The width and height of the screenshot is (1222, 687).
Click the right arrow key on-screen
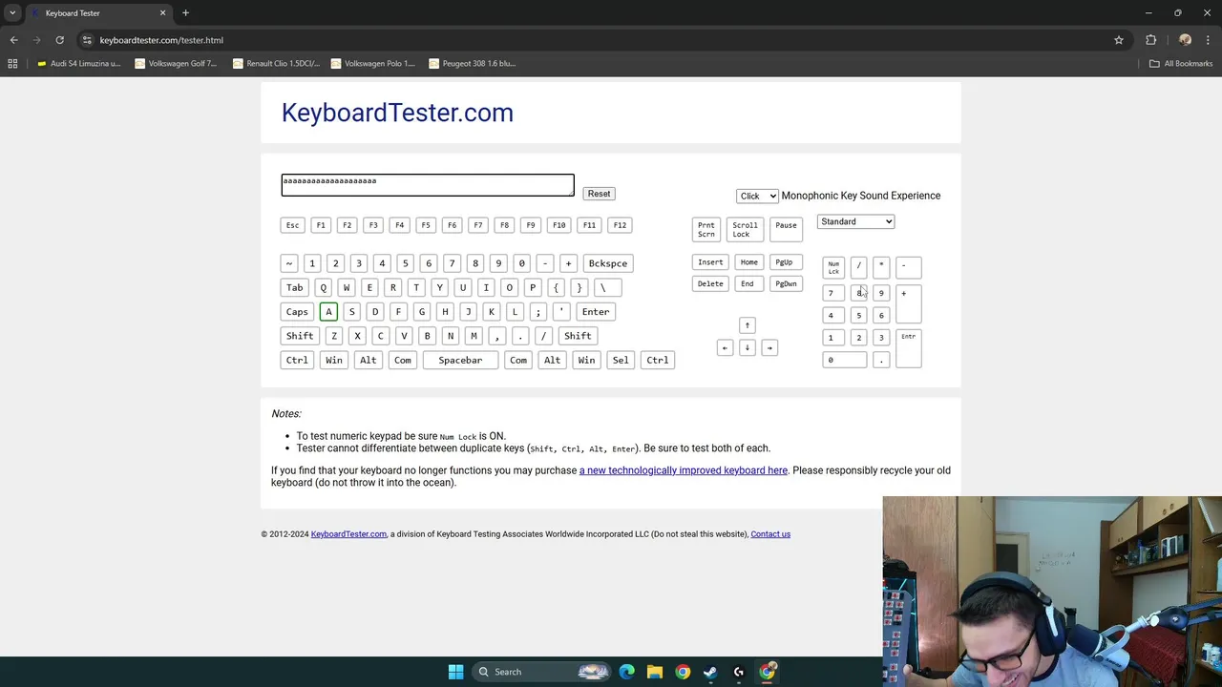pos(769,347)
